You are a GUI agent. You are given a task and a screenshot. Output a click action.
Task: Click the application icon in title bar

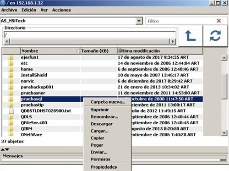(x=3, y=3)
